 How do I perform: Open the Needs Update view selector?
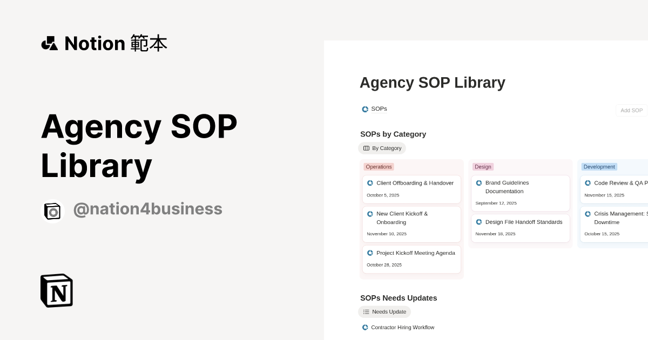point(384,311)
